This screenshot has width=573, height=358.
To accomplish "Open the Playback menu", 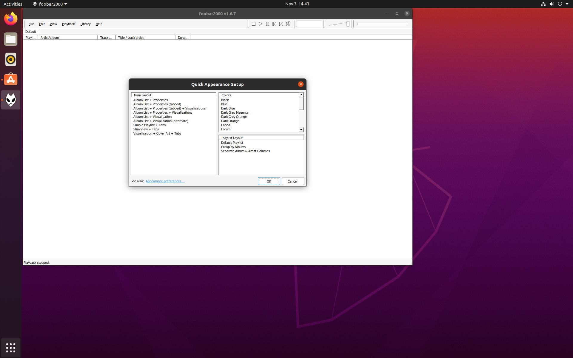I will tap(68, 24).
